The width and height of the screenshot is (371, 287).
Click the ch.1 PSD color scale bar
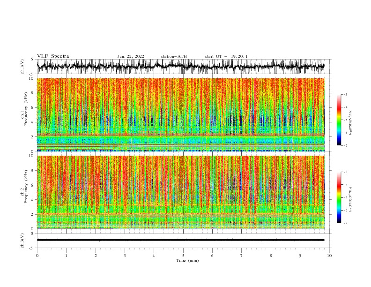[x=339, y=120]
